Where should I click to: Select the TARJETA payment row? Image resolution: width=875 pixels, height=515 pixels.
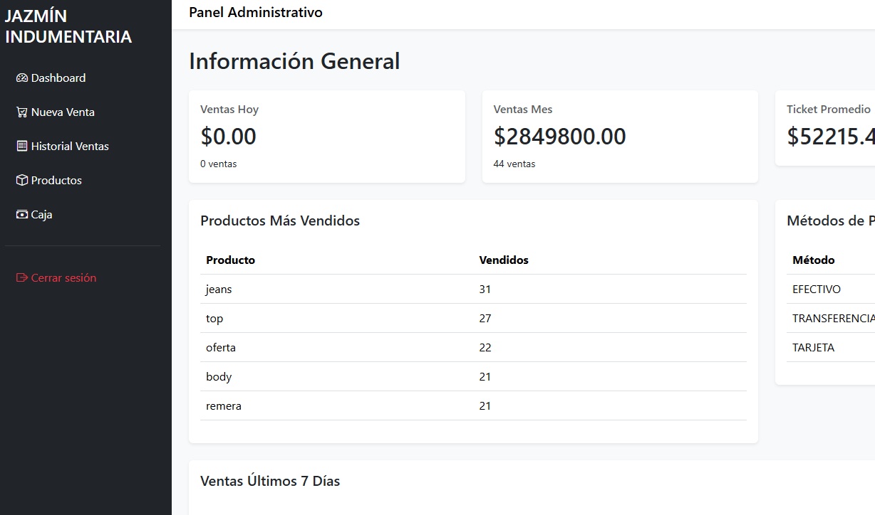(831, 348)
